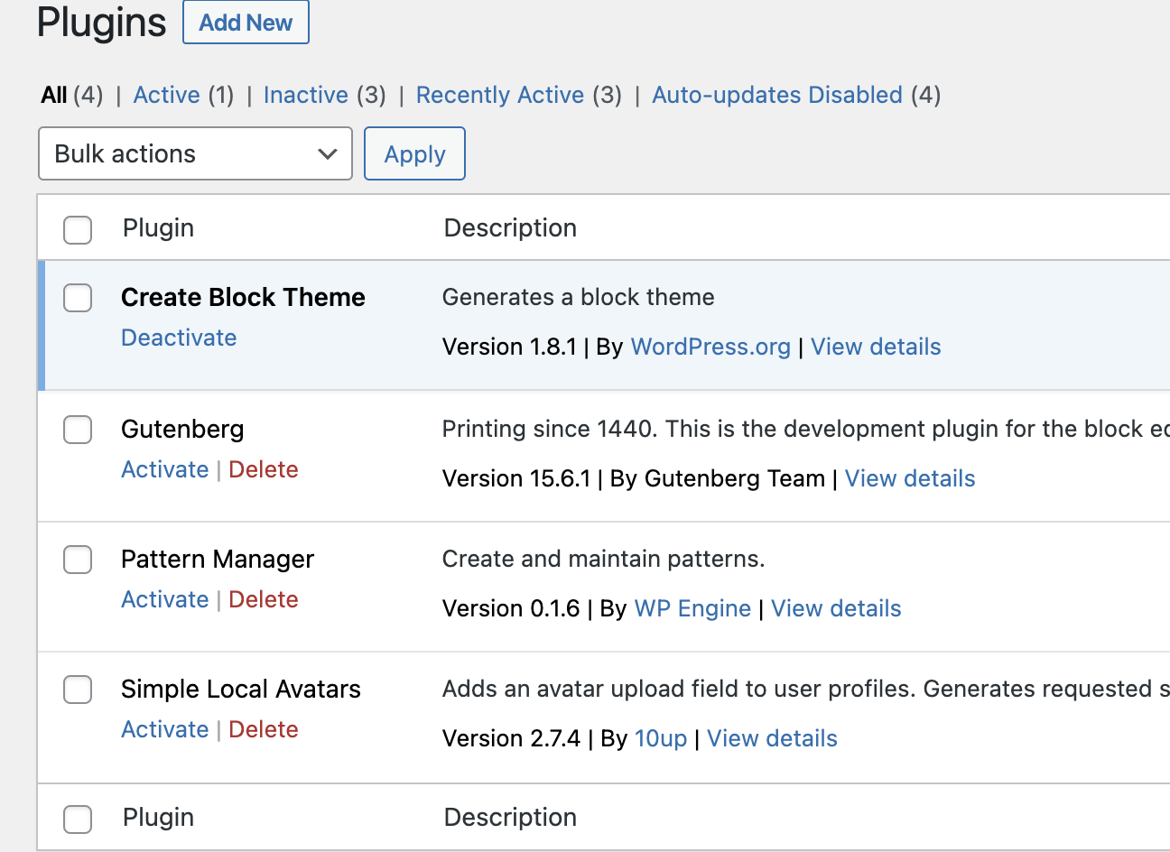This screenshot has width=1170, height=852.
Task: Show Auto-updates Disabled plugins
Action: [777, 95]
